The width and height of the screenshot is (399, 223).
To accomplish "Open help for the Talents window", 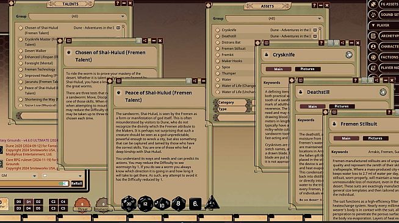I will [x=117, y=3].
